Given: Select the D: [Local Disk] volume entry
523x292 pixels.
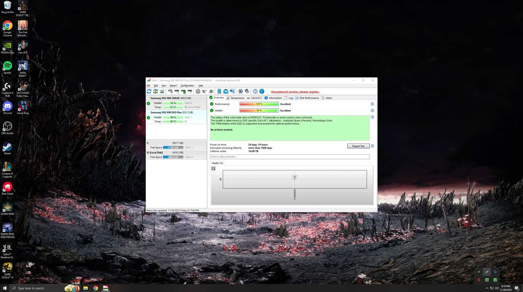Looking at the screenshot, I should [x=176, y=155].
